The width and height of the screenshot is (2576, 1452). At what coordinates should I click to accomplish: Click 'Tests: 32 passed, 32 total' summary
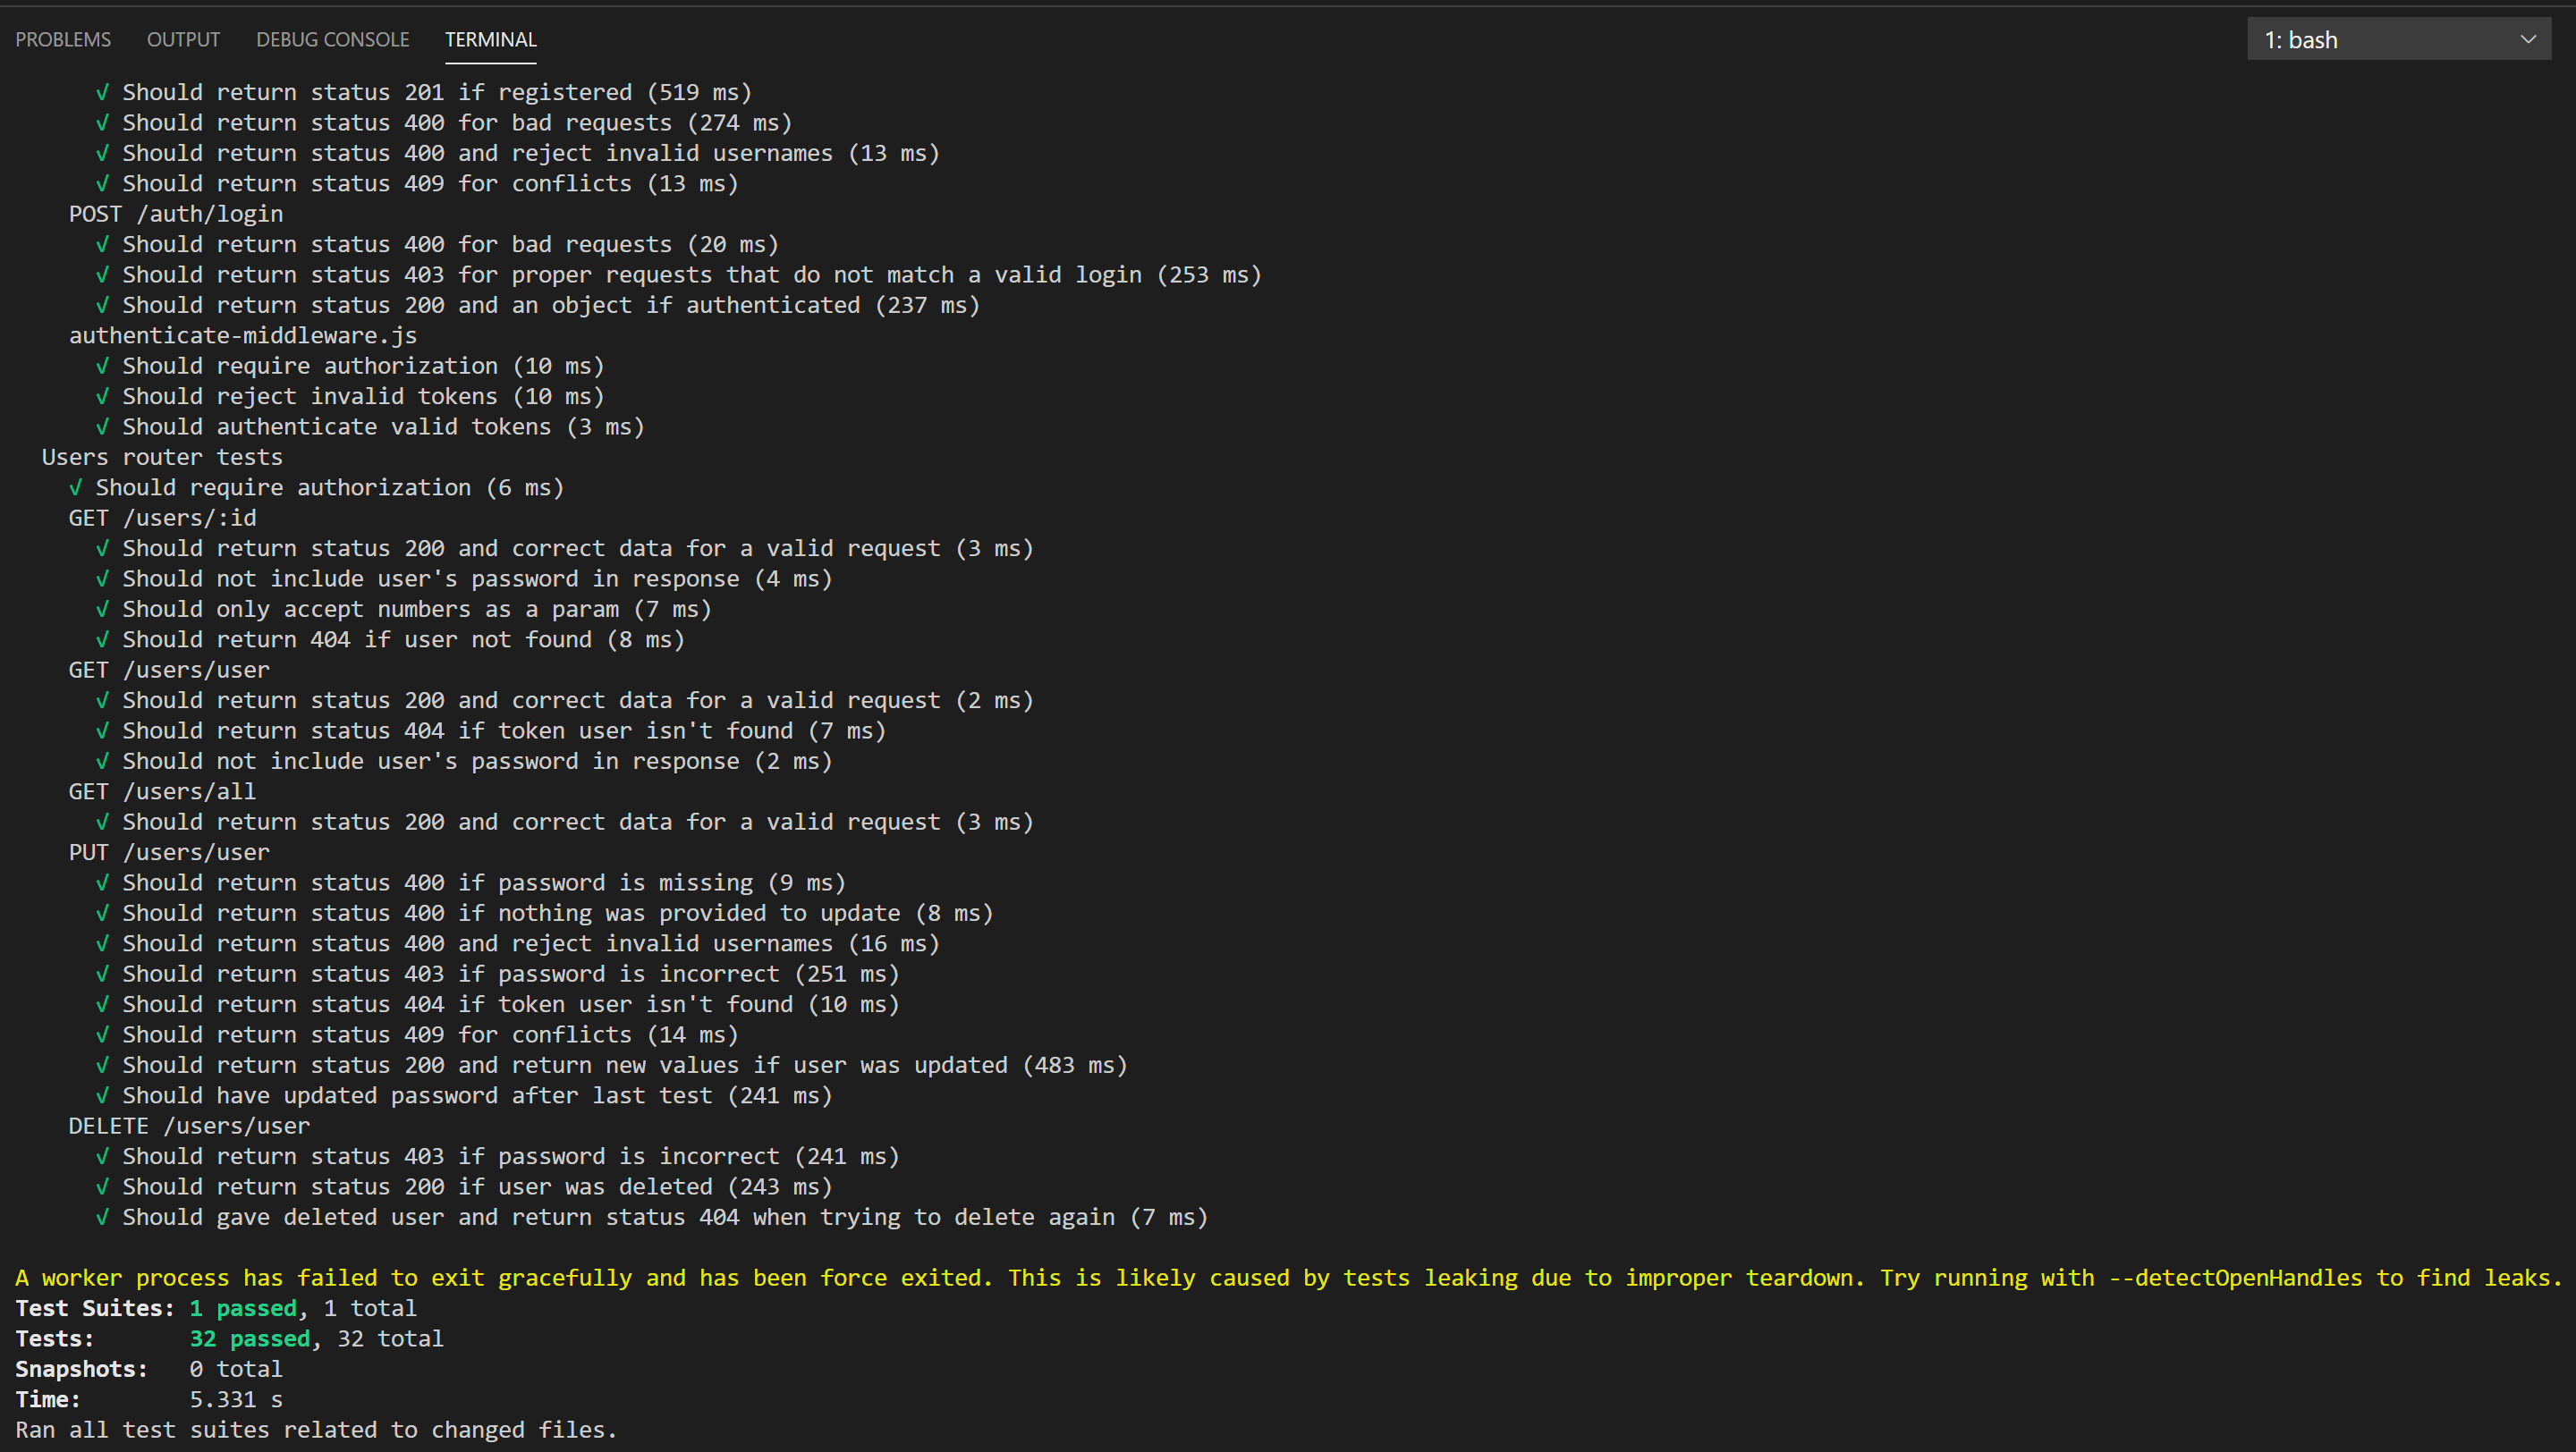(x=229, y=1339)
